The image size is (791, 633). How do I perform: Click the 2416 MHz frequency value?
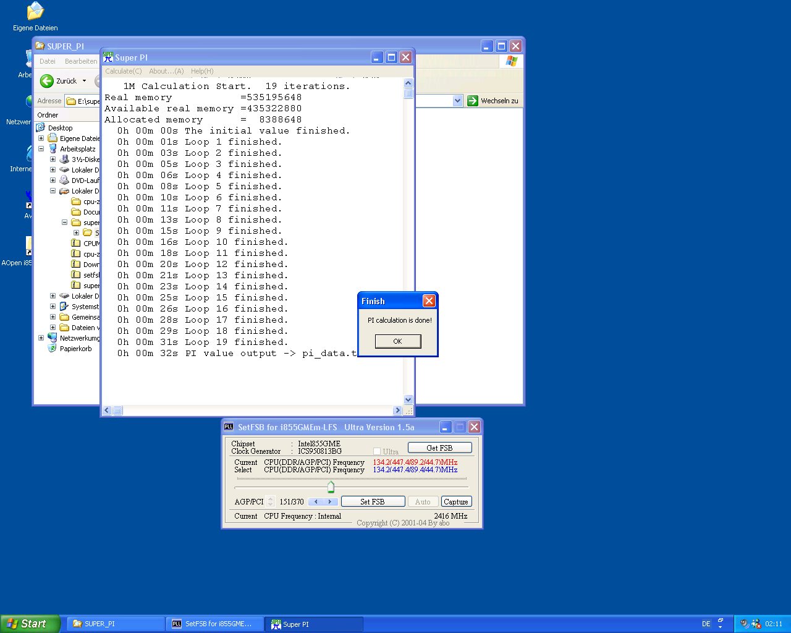(450, 516)
